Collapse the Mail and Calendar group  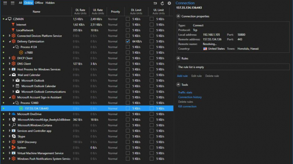(10, 75)
